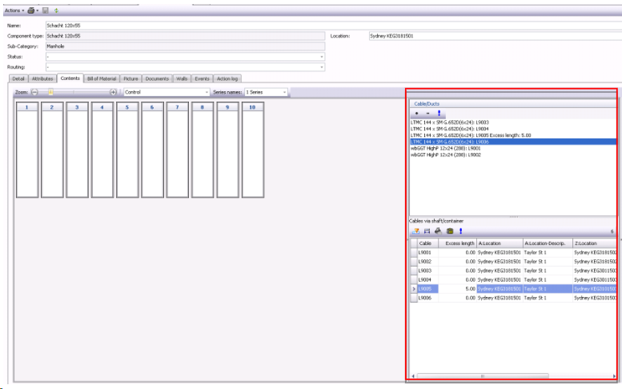Image resolution: width=622 pixels, height=389 pixels.
Task: Click the filter icon in cables toolbar
Action: 415,231
